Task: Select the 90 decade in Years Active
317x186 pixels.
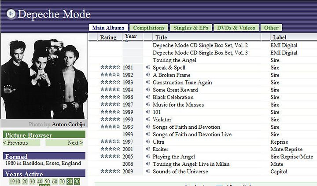Action: tap(77, 181)
